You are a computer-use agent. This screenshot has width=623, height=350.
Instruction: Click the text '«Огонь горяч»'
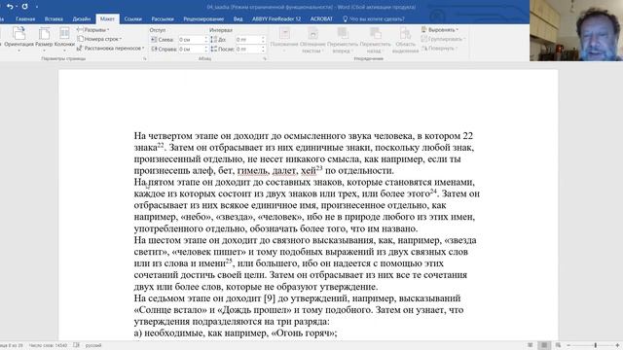coord(304,333)
